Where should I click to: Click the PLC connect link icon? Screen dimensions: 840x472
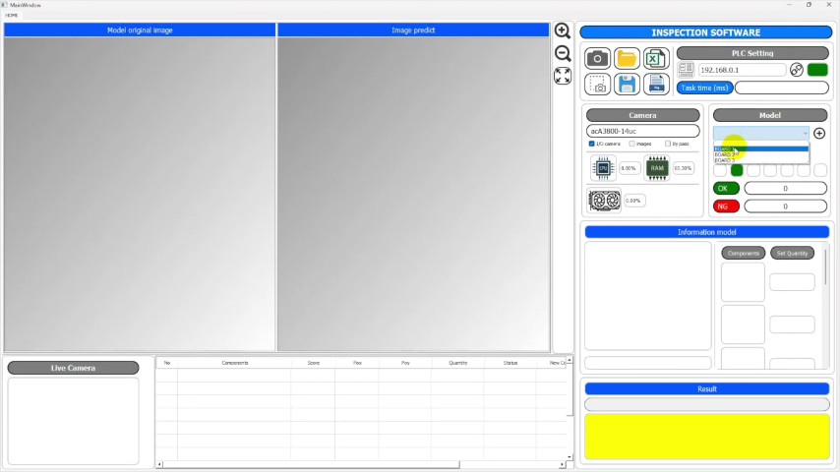(x=796, y=70)
